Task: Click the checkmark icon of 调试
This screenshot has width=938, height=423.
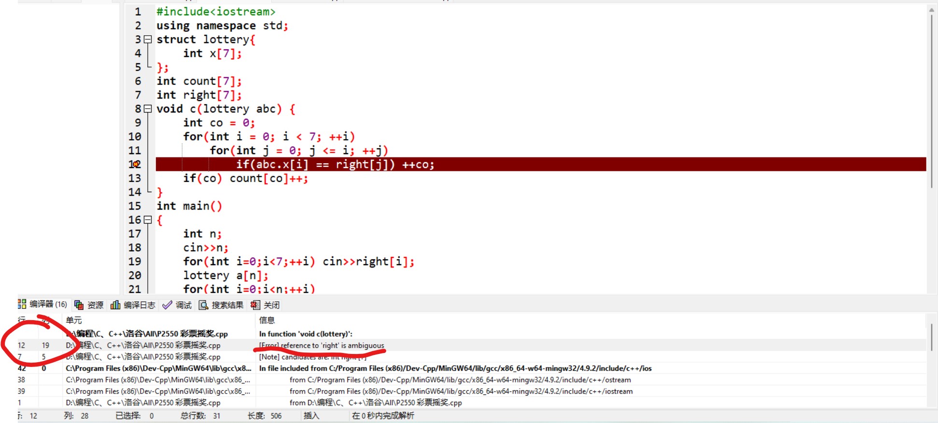Action: click(x=167, y=305)
